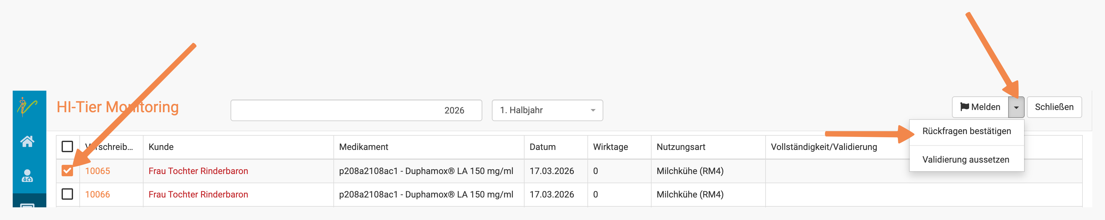This screenshot has height=220, width=1105.
Task: Click the Schließen button
Action: point(1054,107)
